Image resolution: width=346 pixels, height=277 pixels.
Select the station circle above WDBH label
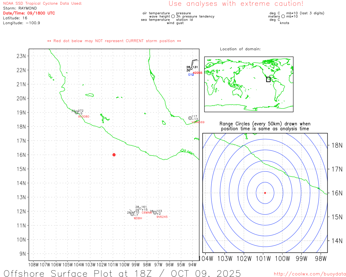click(132, 214)
